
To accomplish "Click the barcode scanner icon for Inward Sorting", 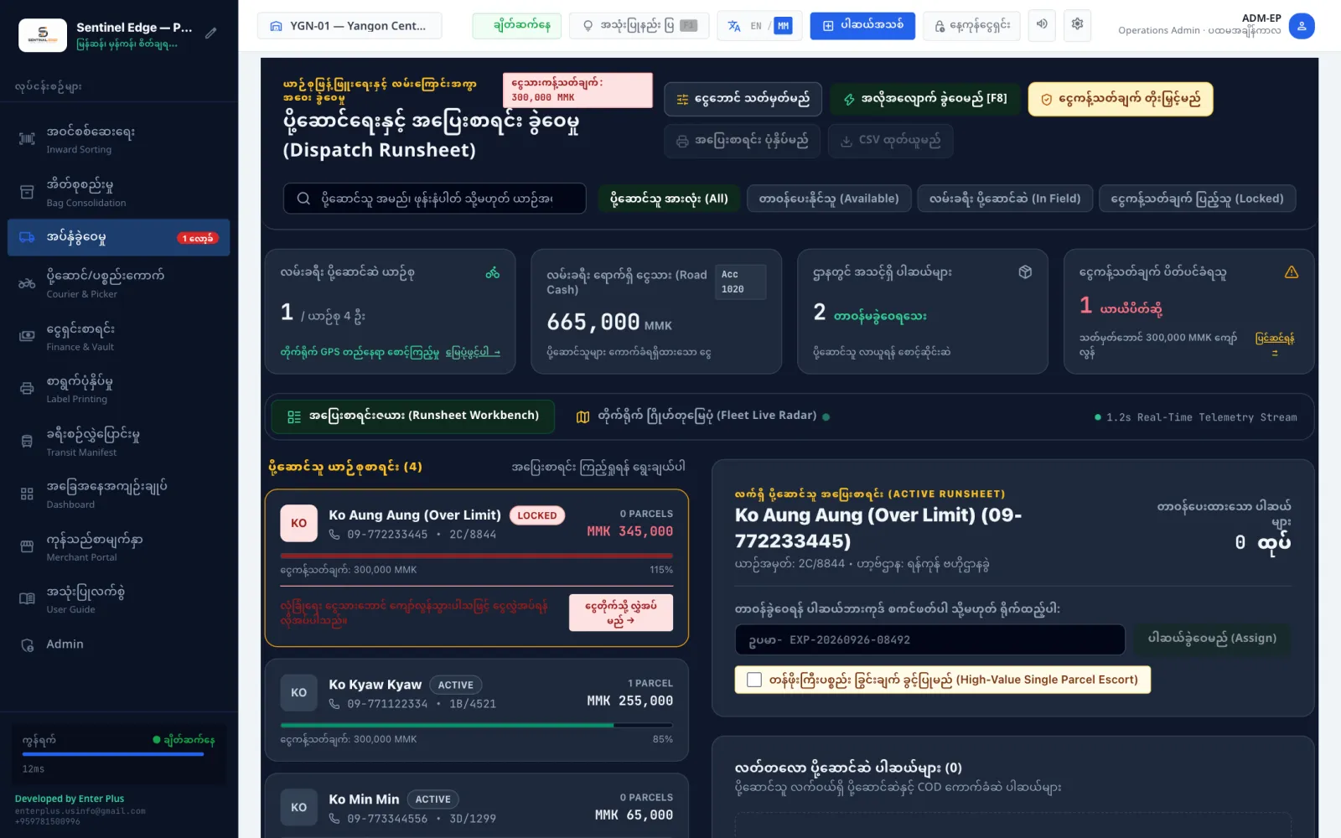I will [x=27, y=139].
